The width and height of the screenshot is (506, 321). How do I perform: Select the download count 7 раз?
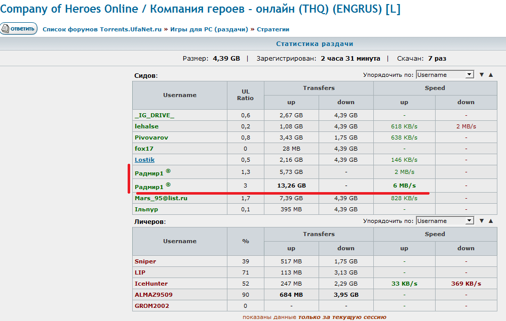click(437, 59)
